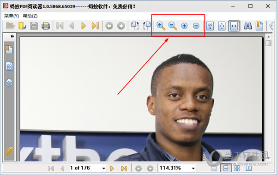
Task: Select the zoom out magnifier tool
Action: coord(173,26)
